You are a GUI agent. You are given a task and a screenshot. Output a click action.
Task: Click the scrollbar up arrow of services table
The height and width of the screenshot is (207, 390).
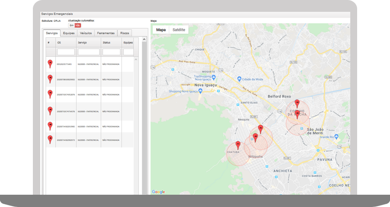tap(144, 40)
